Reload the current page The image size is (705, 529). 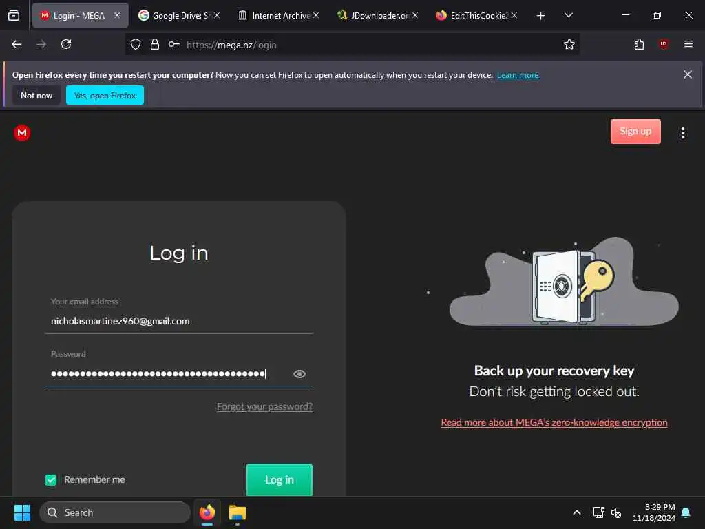[66, 45]
